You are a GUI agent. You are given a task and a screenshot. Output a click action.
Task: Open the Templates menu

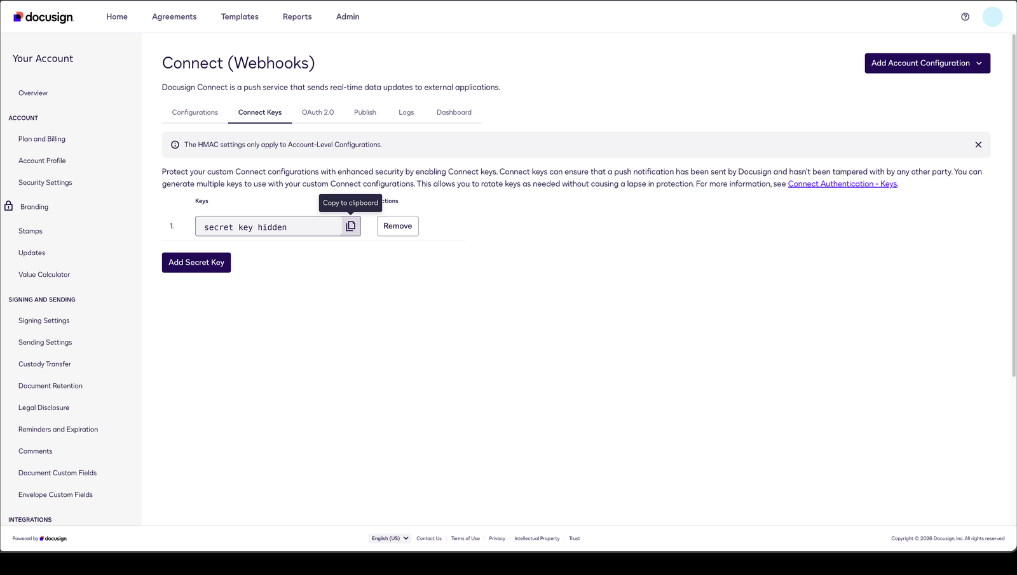(240, 17)
